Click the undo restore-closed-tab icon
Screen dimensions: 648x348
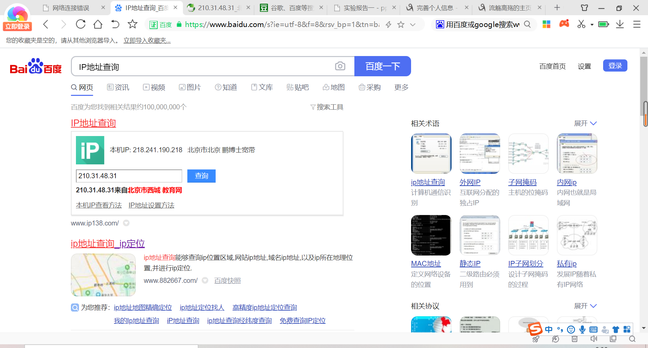(115, 24)
